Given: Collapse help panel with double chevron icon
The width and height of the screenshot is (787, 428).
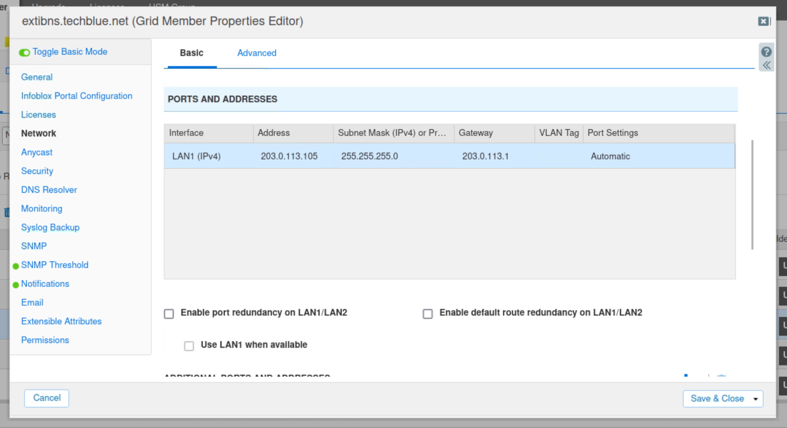Looking at the screenshot, I should pyautogui.click(x=766, y=65).
